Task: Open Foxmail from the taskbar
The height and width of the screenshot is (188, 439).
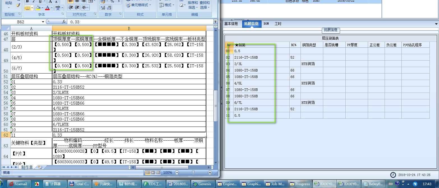Action: pyautogui.click(x=19, y=184)
